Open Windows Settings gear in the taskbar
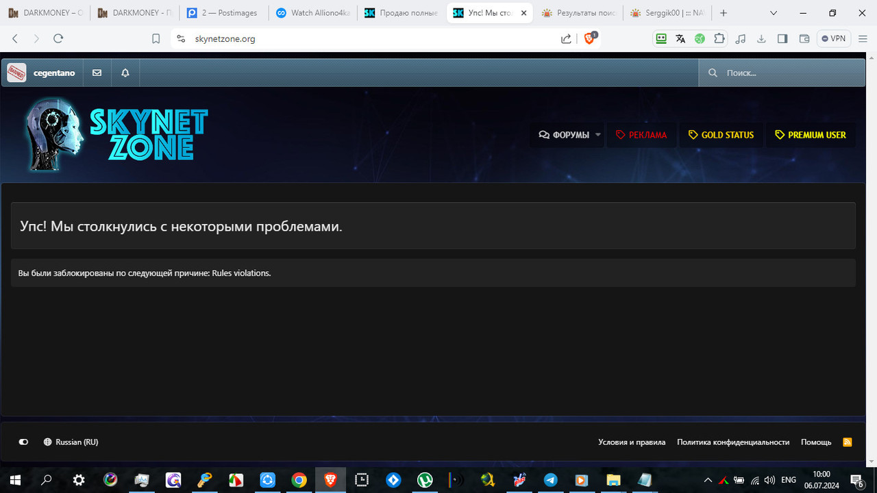The height and width of the screenshot is (493, 877). coord(79,480)
